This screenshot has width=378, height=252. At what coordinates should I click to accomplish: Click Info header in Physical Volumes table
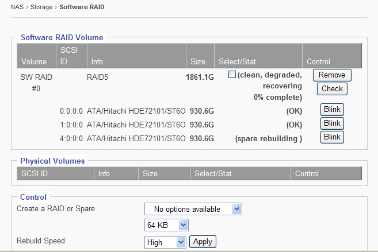104,173
